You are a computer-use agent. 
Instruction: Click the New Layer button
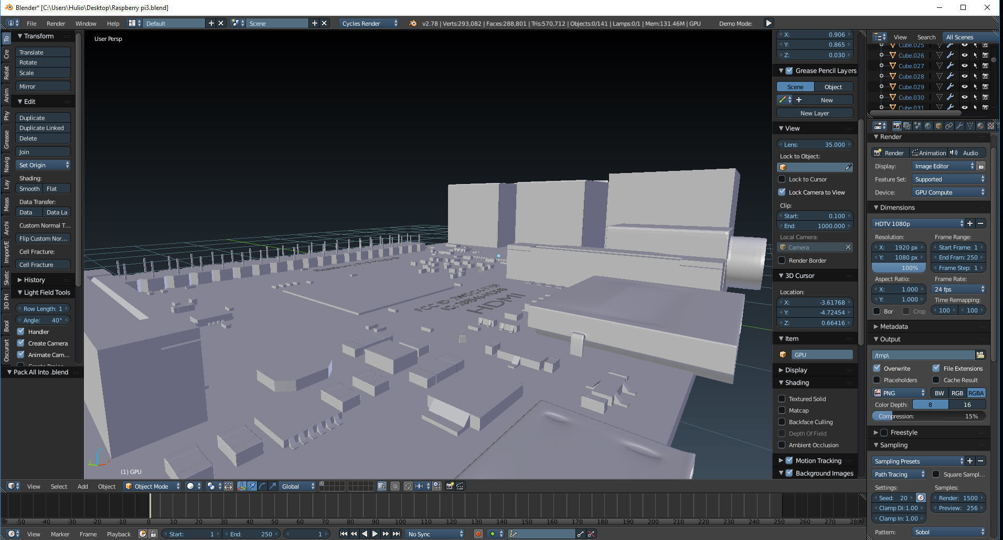(x=815, y=113)
